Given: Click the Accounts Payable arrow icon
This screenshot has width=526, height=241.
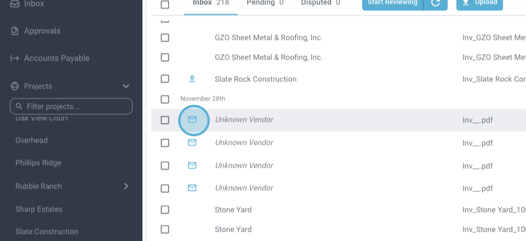Looking at the screenshot, I should 15,58.
